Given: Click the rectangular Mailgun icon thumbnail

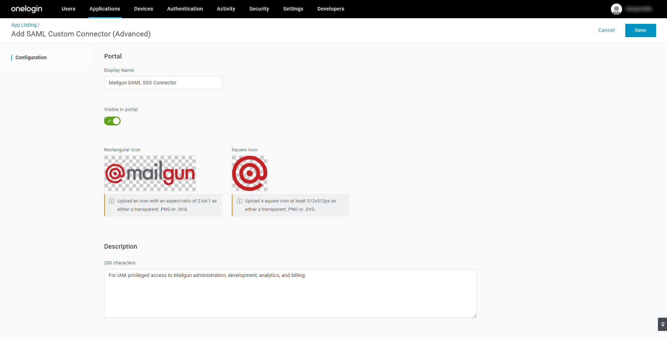Looking at the screenshot, I should [150, 173].
